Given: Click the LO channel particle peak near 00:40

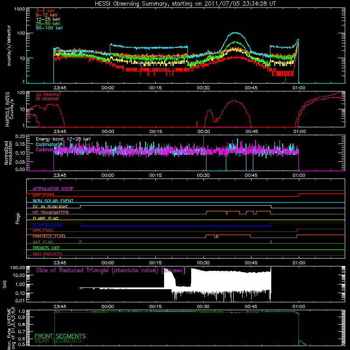Looking at the screenshot, I should [234, 101].
